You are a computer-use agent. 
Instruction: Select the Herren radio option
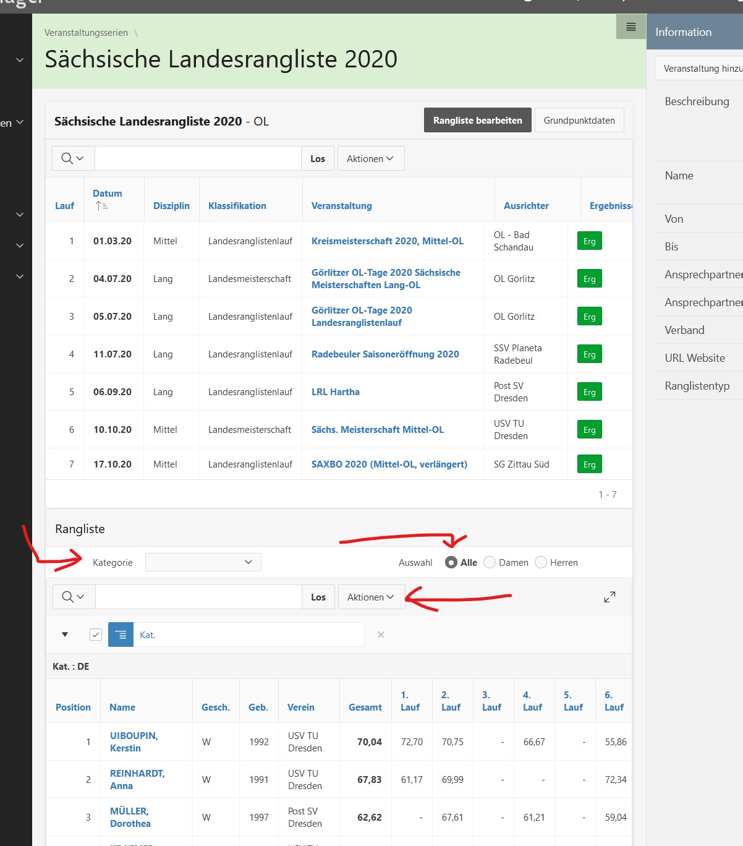[541, 562]
